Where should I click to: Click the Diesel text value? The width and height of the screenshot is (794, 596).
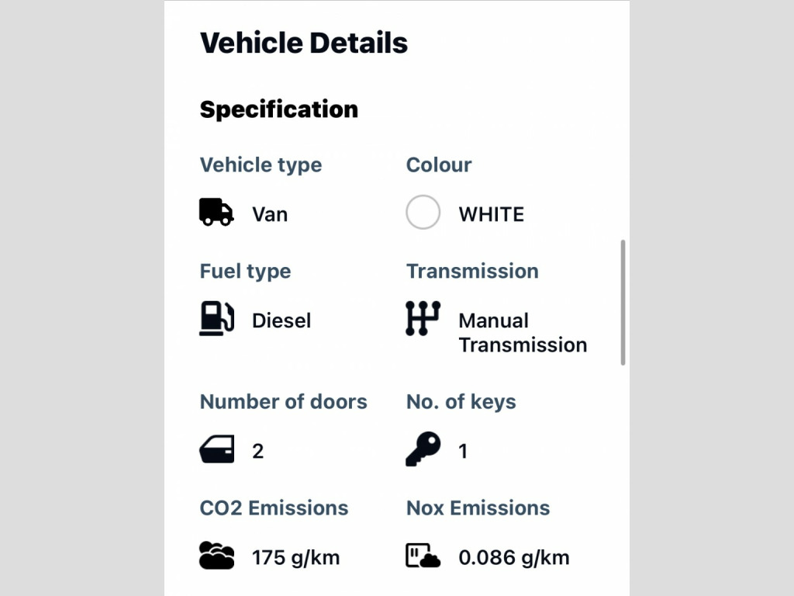tap(281, 321)
